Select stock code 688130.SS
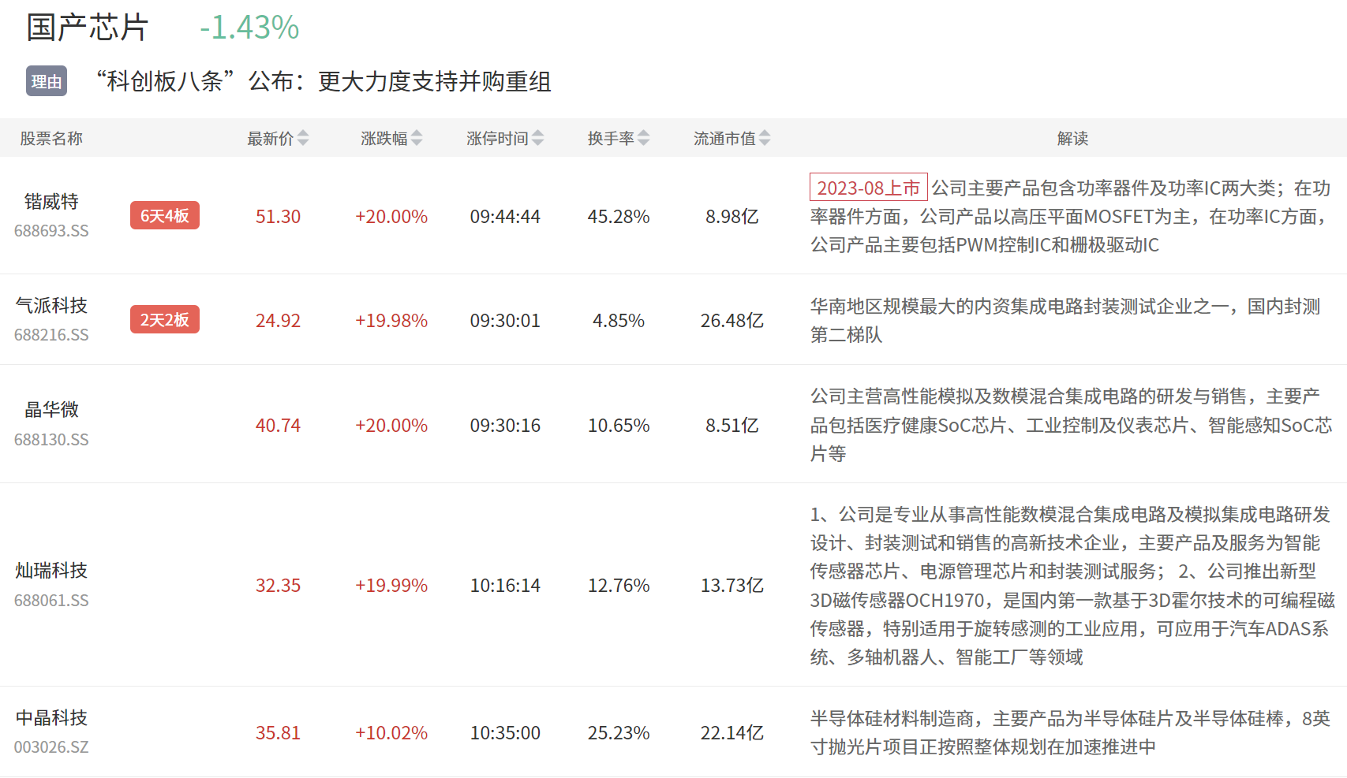This screenshot has width=1347, height=778. [x=51, y=440]
